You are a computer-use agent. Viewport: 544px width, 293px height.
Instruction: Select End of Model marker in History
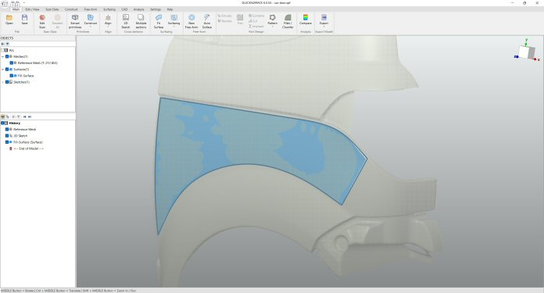tap(28, 148)
